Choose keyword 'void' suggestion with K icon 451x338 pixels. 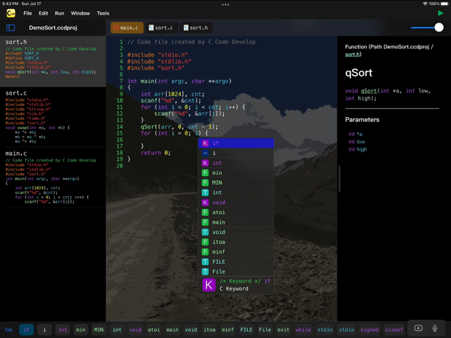(236, 203)
